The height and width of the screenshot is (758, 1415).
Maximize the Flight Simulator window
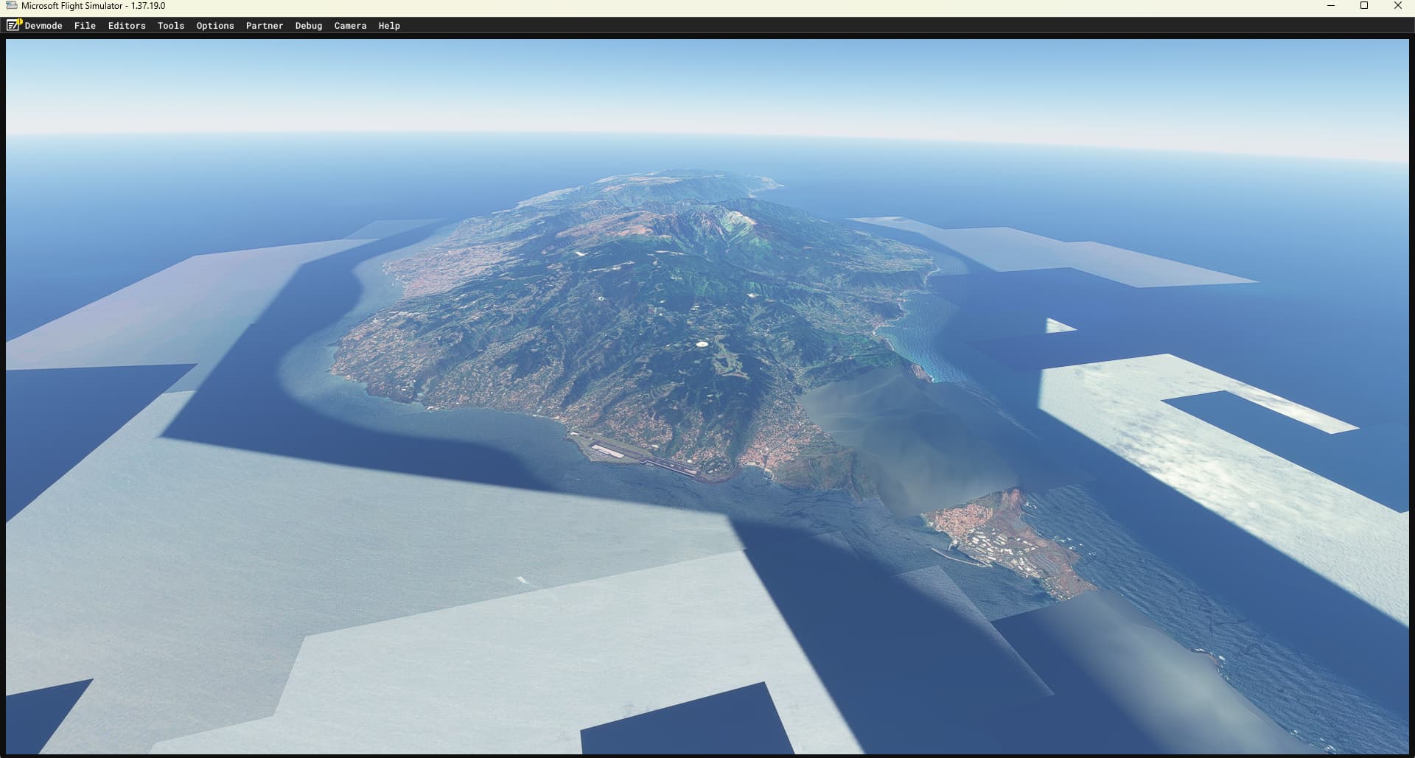coord(1364,6)
